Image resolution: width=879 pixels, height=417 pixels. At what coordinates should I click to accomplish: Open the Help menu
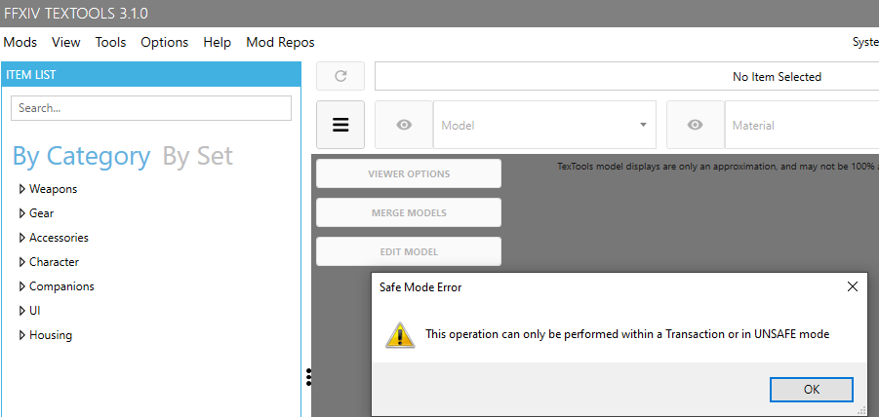(x=217, y=42)
